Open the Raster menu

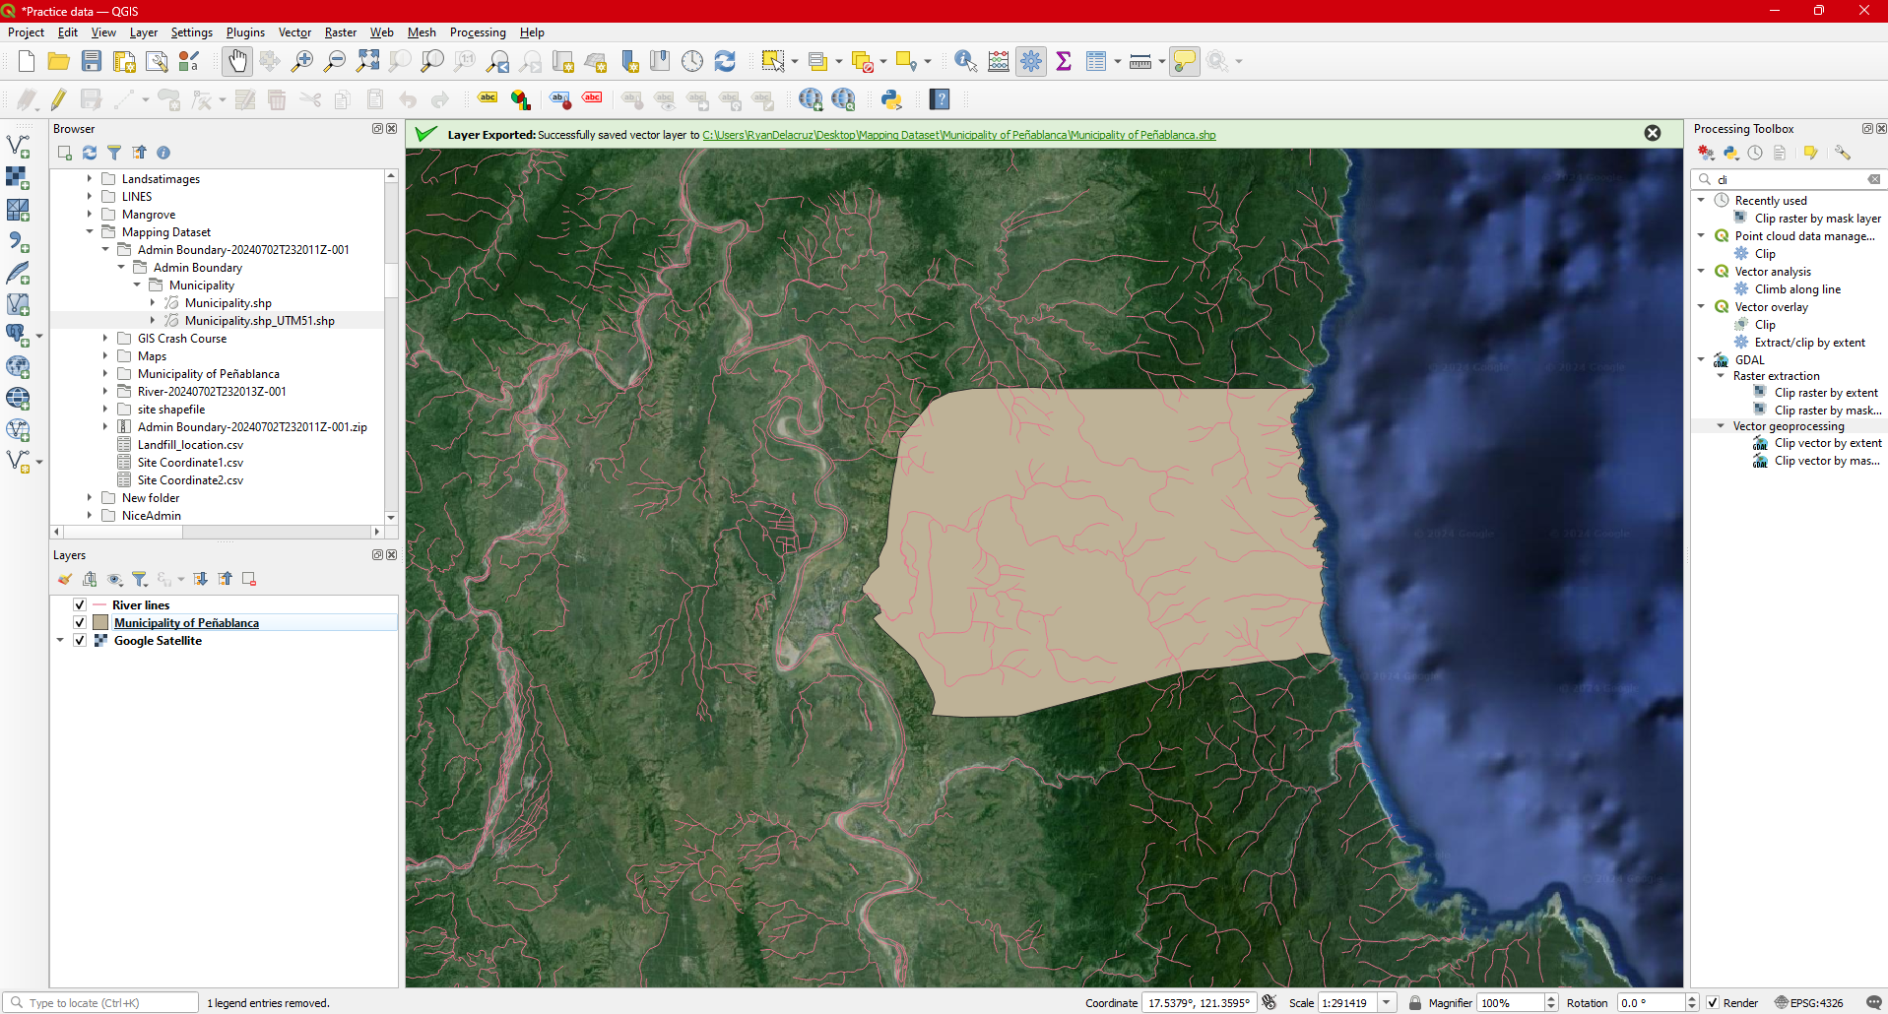340,32
